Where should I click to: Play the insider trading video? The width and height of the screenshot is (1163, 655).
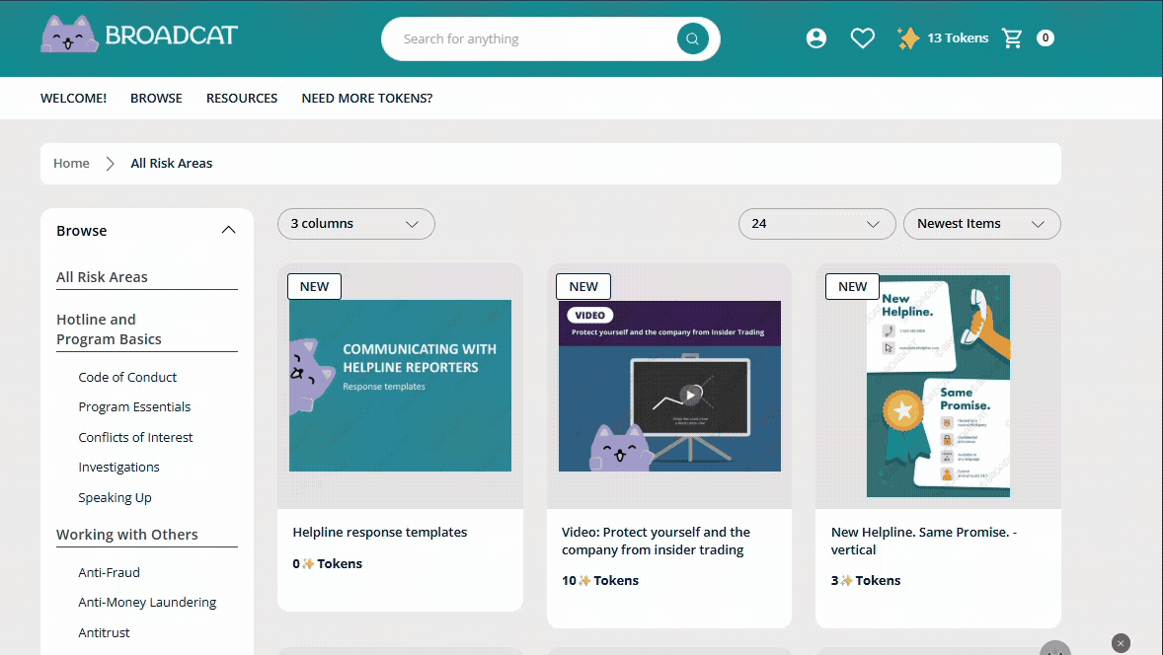point(692,395)
